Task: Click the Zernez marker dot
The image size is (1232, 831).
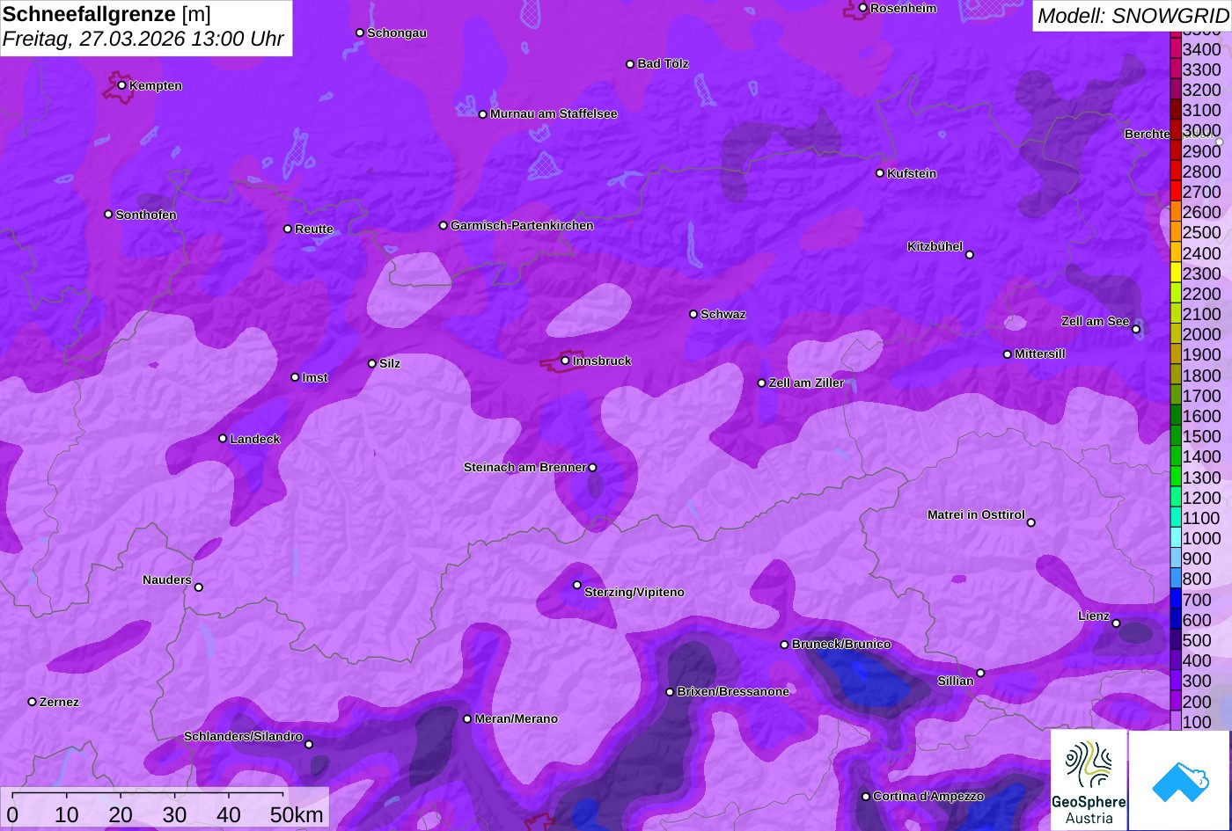Action: (32, 702)
